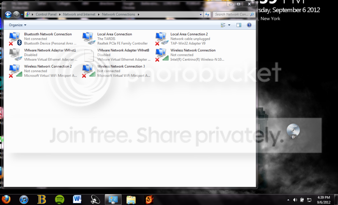Screen dimensions: 338x205
Task: Click 'Bluetooth Device (Personal Area' text
Action: tap(50, 43)
